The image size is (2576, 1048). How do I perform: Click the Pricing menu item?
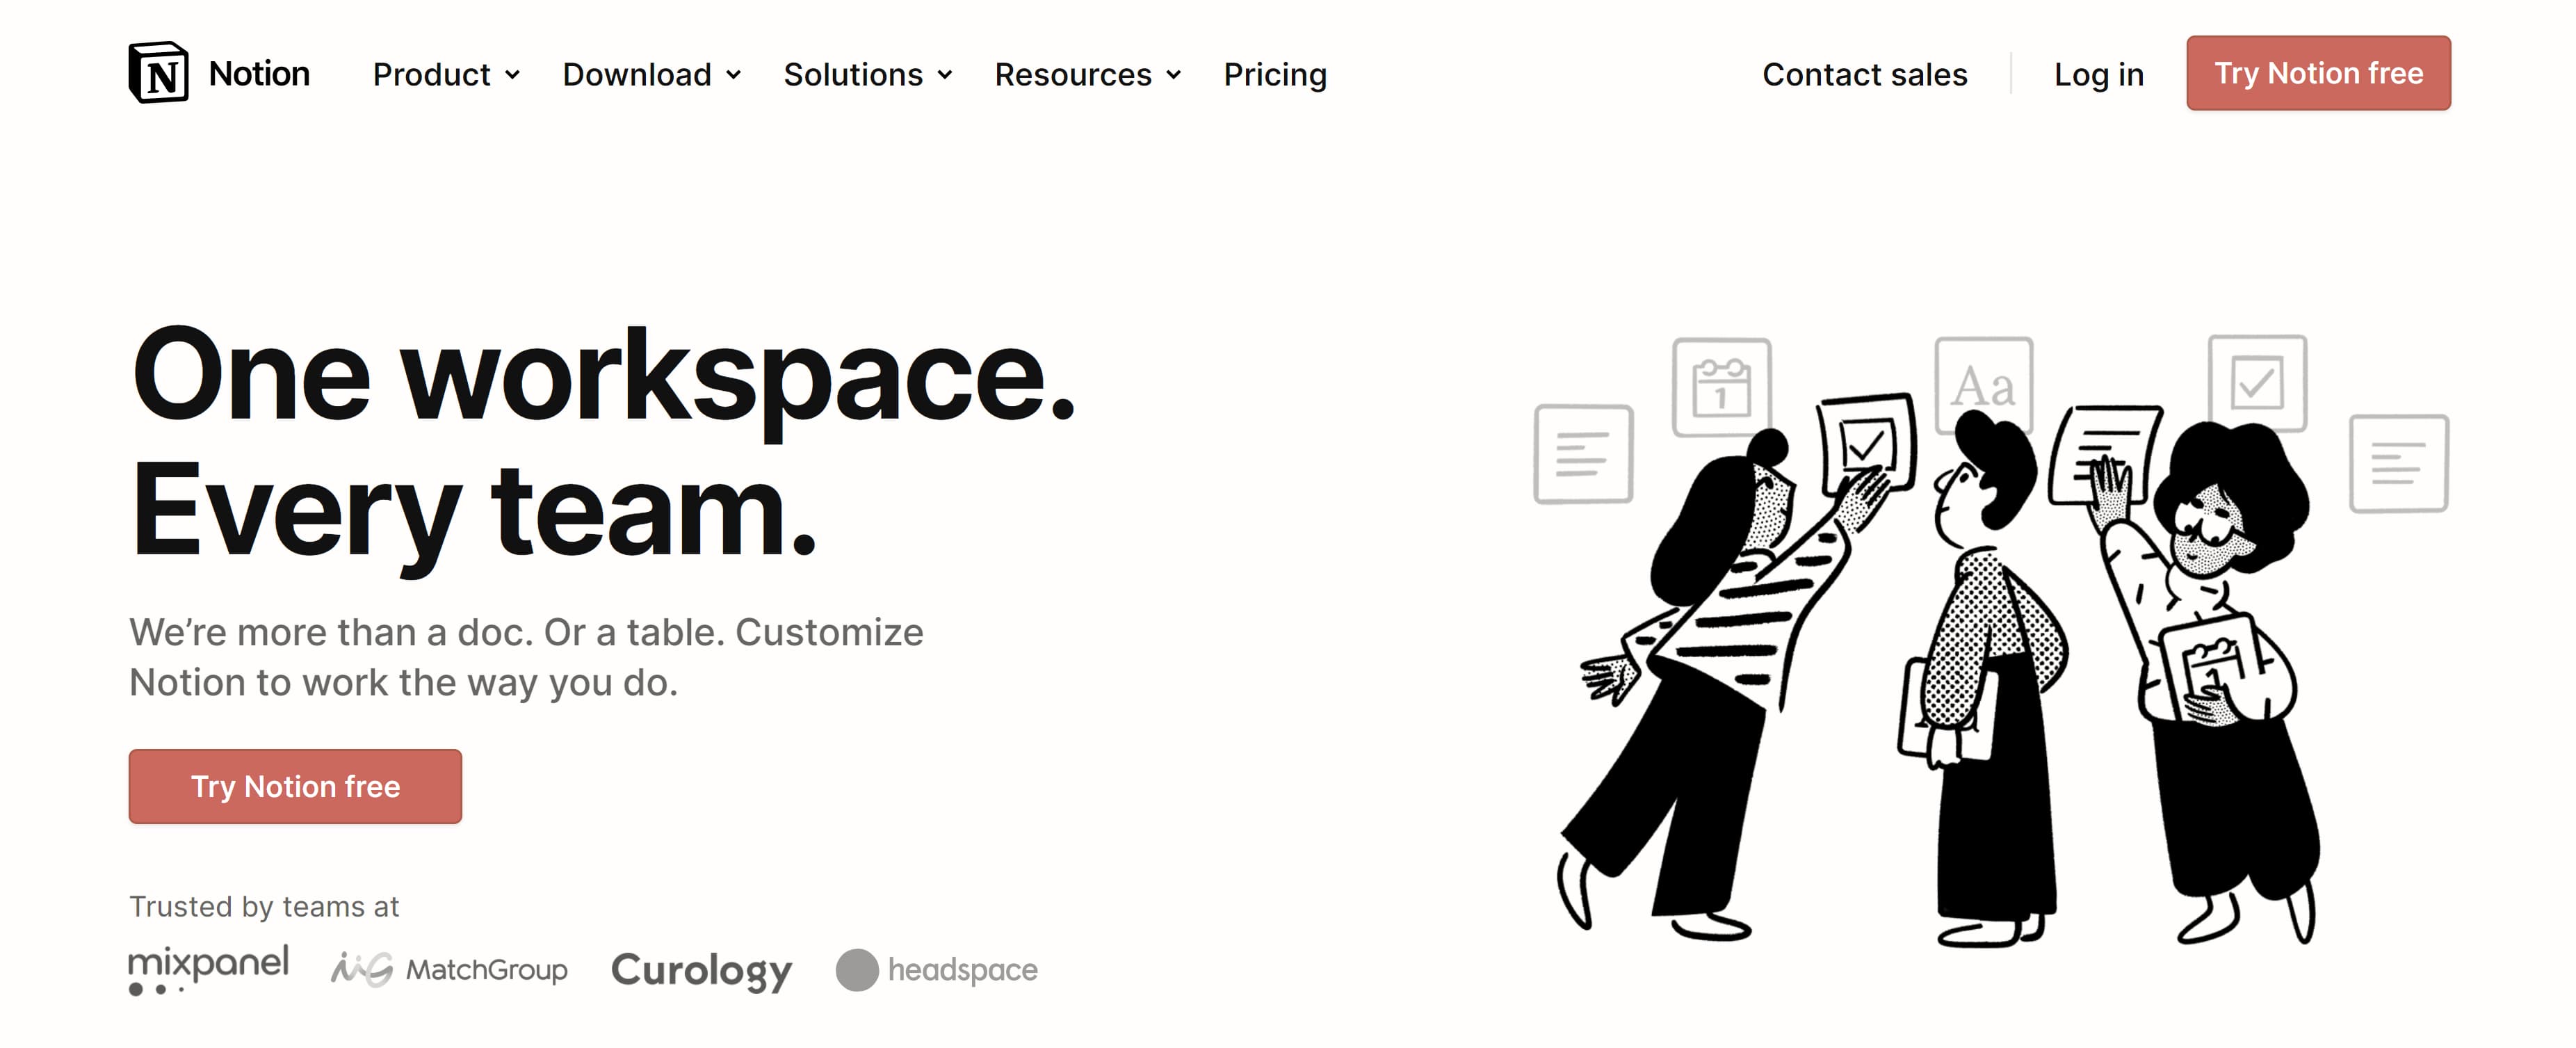(x=1277, y=72)
